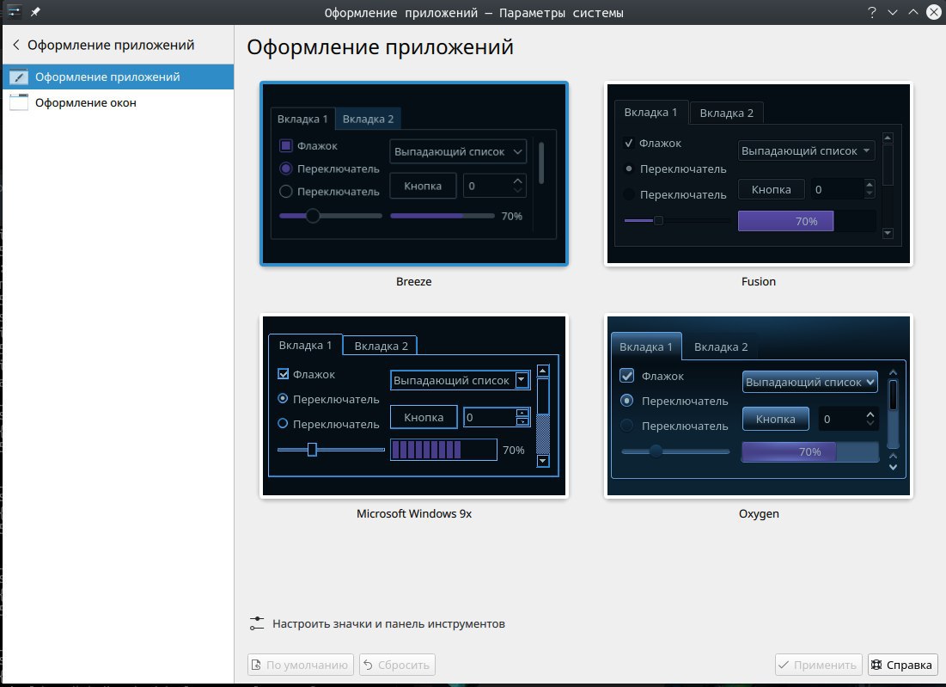The image size is (946, 687).
Task: Open Настроить значки и панель инструментов
Action: (x=378, y=623)
